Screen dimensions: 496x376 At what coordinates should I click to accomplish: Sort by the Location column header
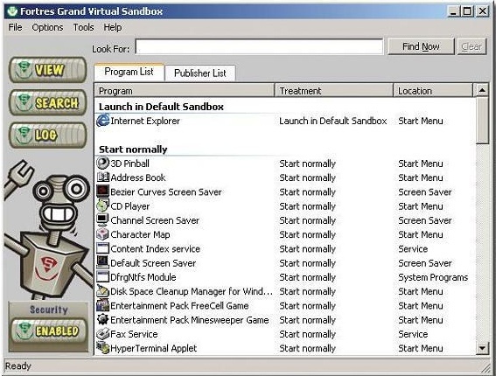click(433, 91)
